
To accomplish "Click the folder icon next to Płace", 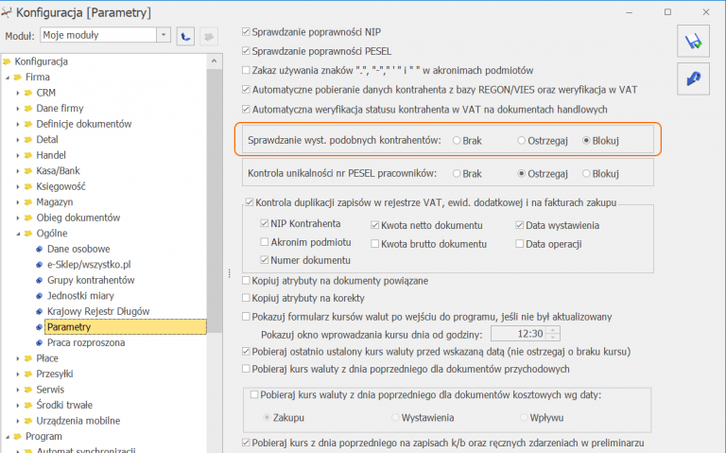I will click(29, 358).
